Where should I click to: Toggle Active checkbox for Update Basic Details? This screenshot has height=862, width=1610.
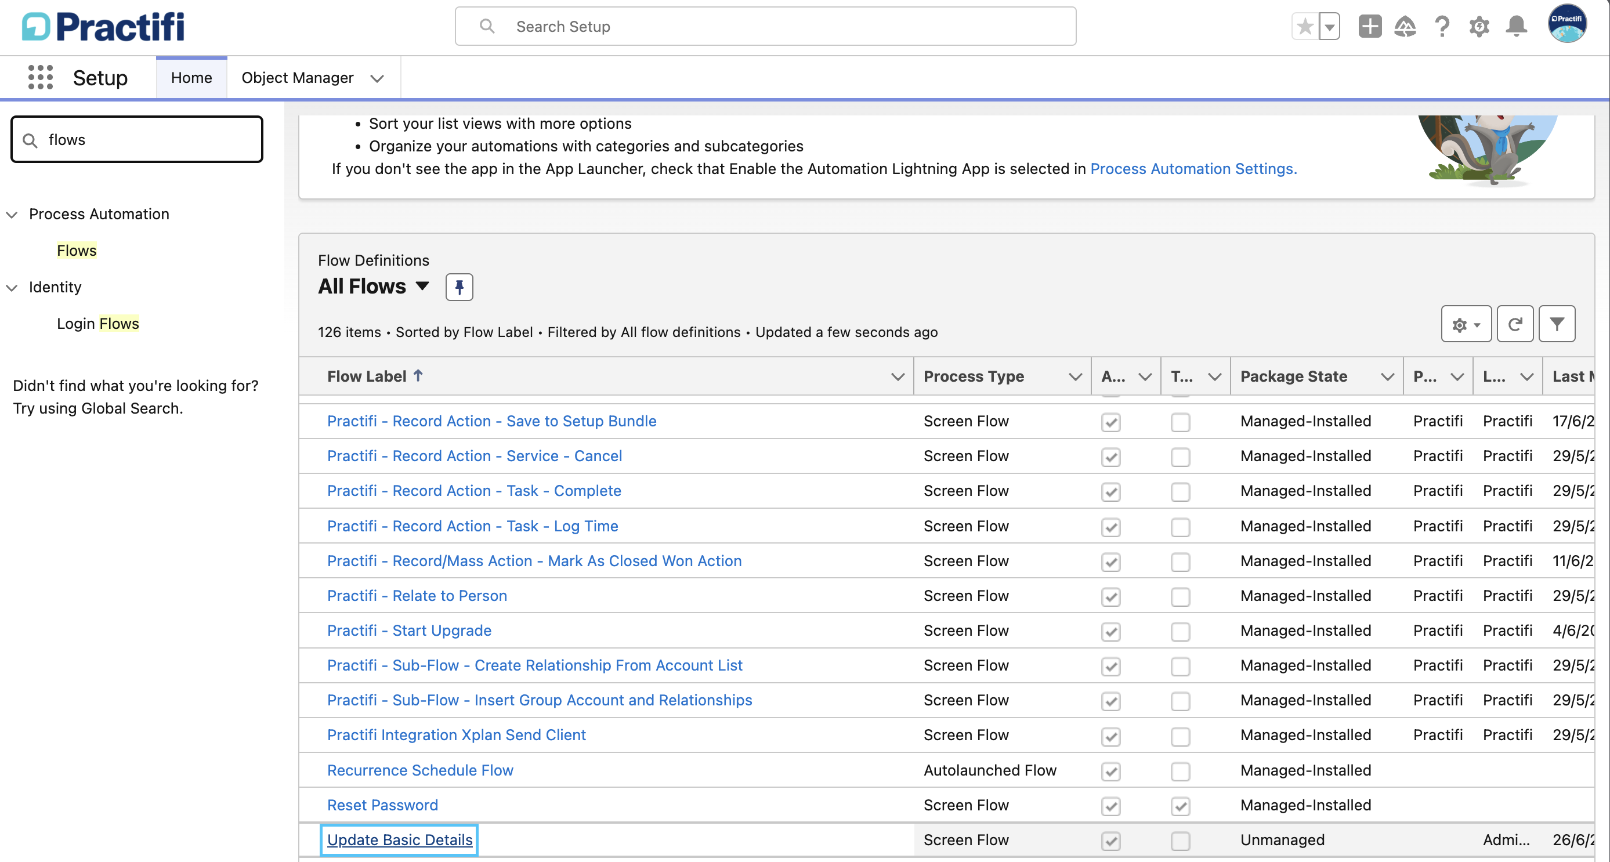pyautogui.click(x=1110, y=841)
